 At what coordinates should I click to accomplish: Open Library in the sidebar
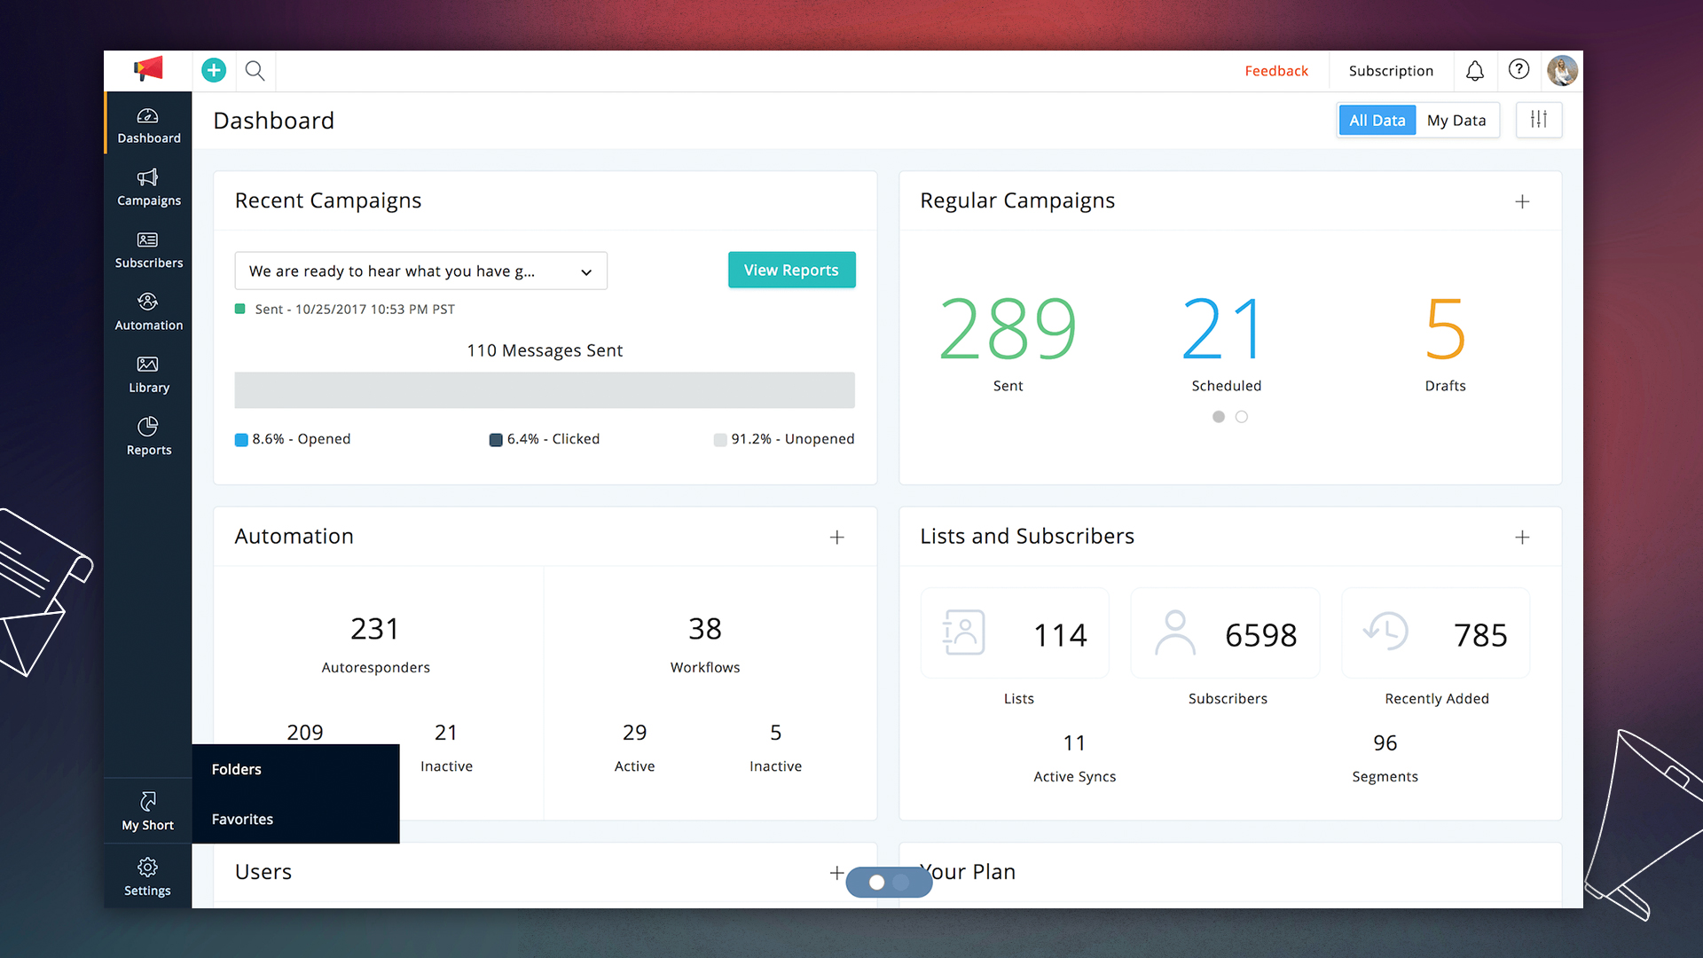(x=149, y=374)
